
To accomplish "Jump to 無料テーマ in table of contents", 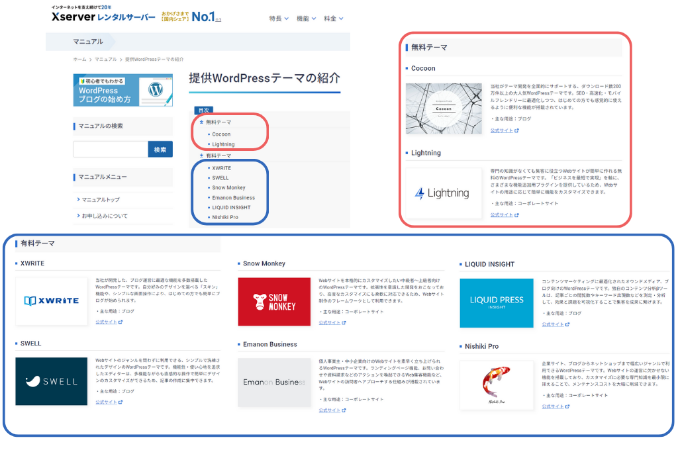I will (x=218, y=122).
